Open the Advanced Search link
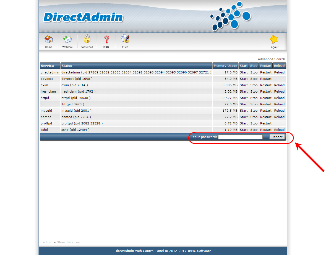 pos(271,59)
